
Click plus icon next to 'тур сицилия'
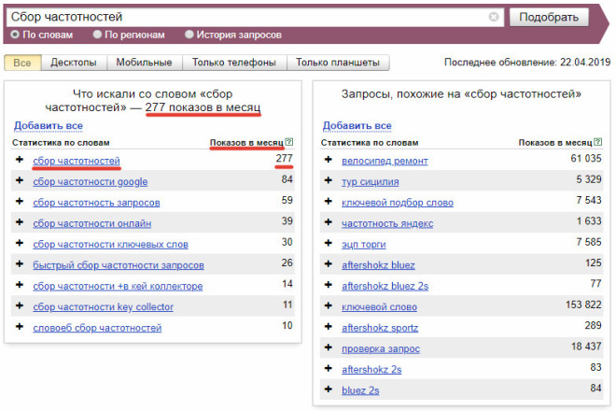click(328, 181)
